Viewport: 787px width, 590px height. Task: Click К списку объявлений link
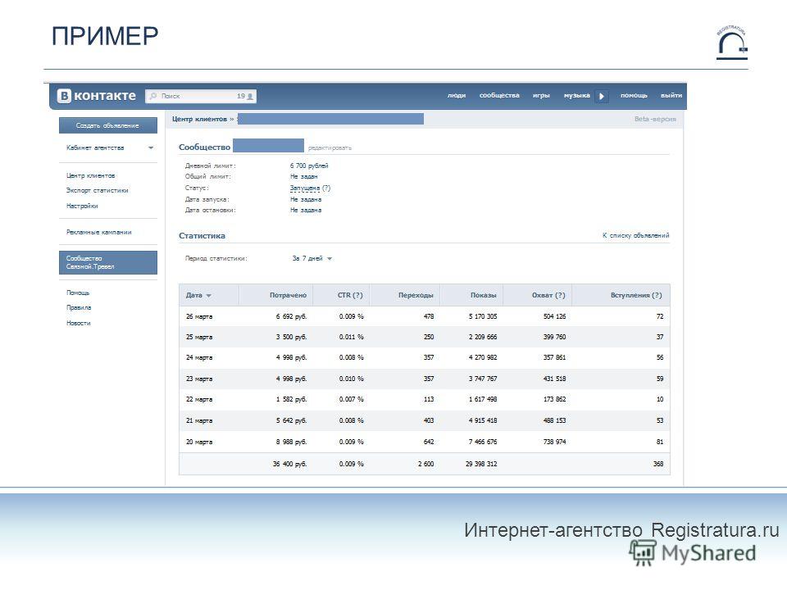(x=636, y=235)
